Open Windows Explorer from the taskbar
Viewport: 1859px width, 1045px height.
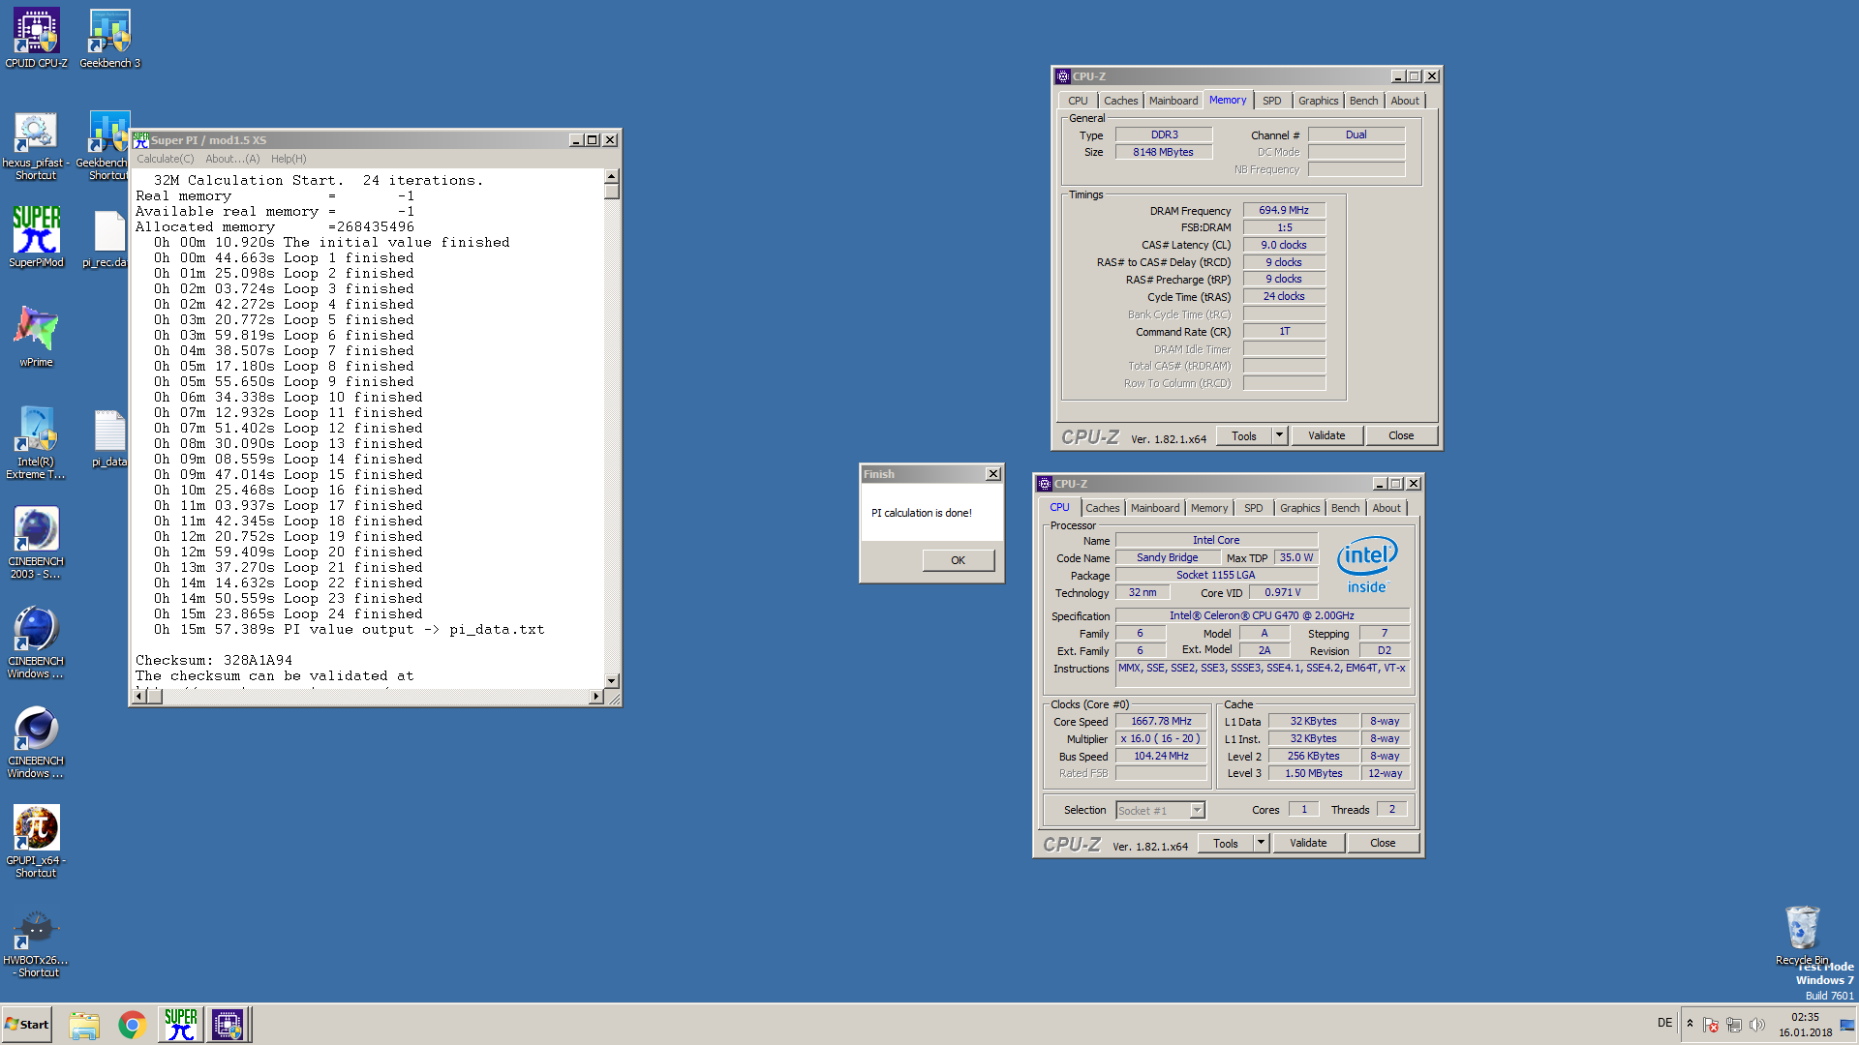pos(84,1025)
